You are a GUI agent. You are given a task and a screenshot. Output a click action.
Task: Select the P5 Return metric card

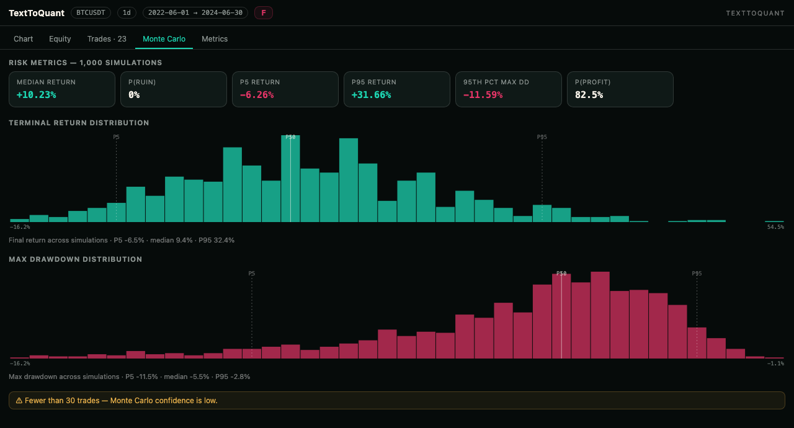pos(285,89)
